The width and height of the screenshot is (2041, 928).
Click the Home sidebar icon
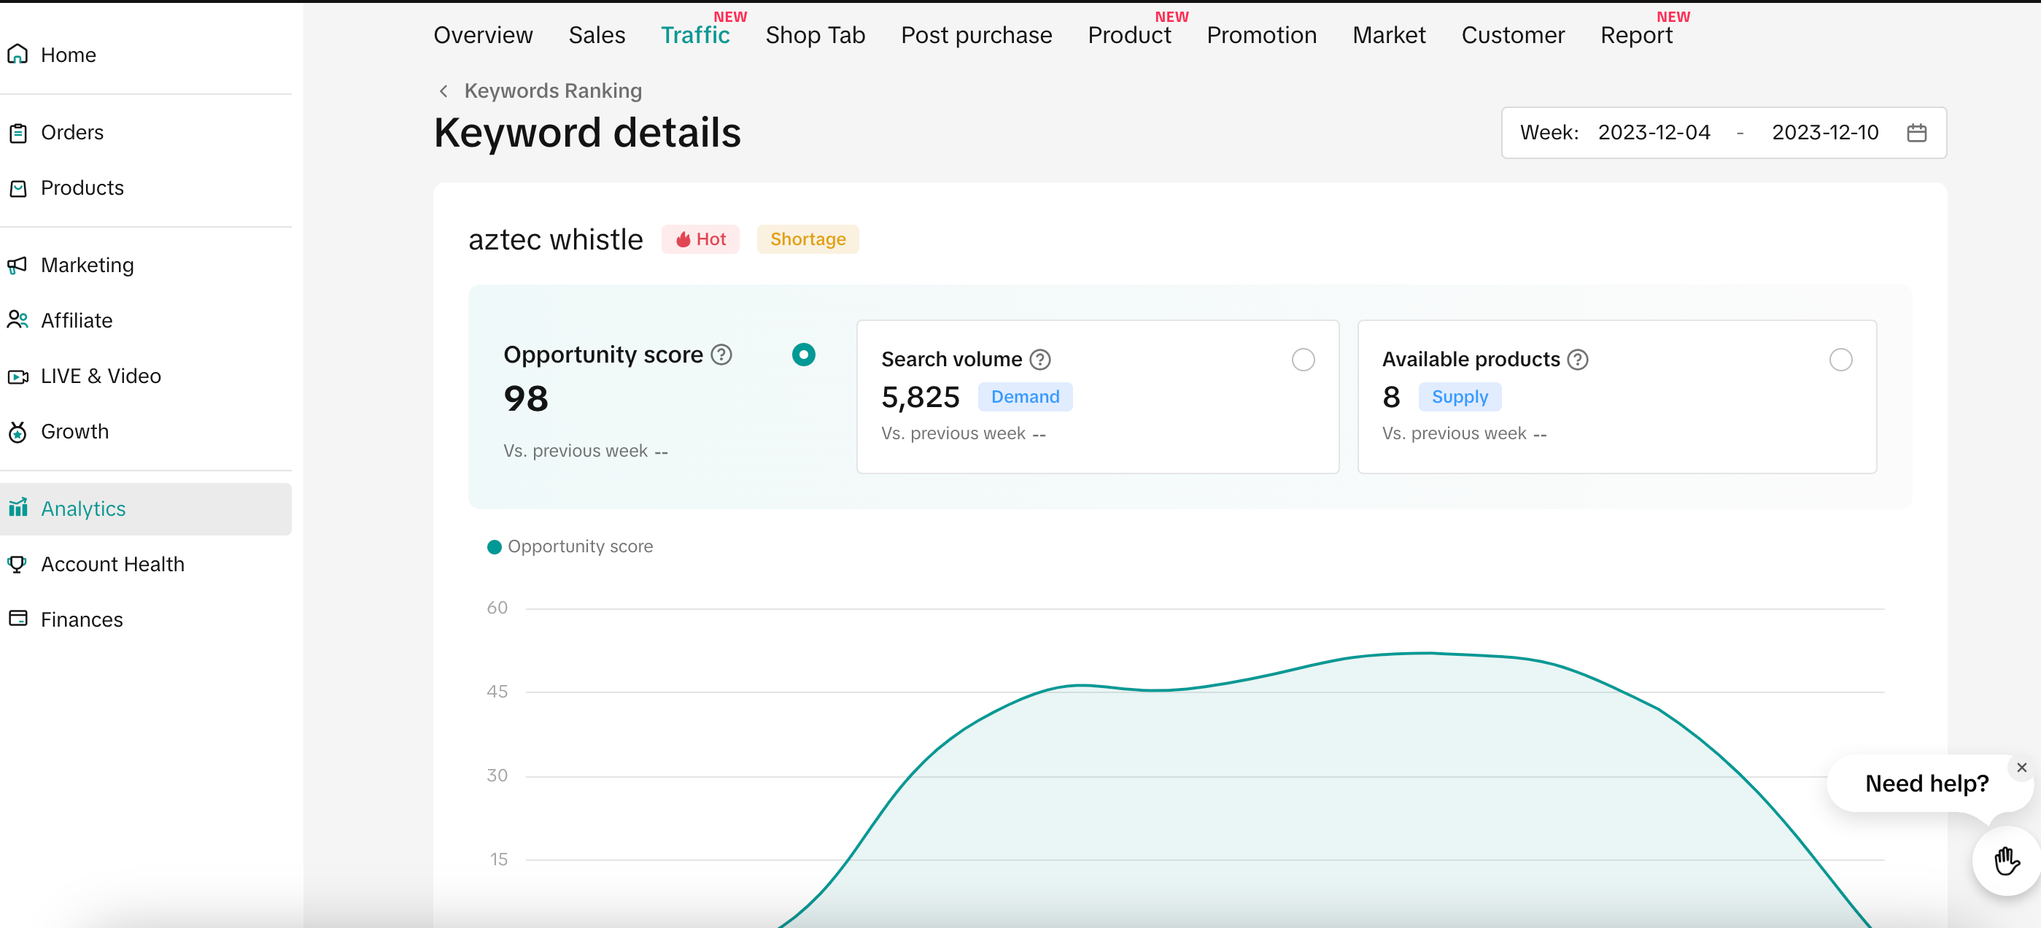click(x=18, y=54)
